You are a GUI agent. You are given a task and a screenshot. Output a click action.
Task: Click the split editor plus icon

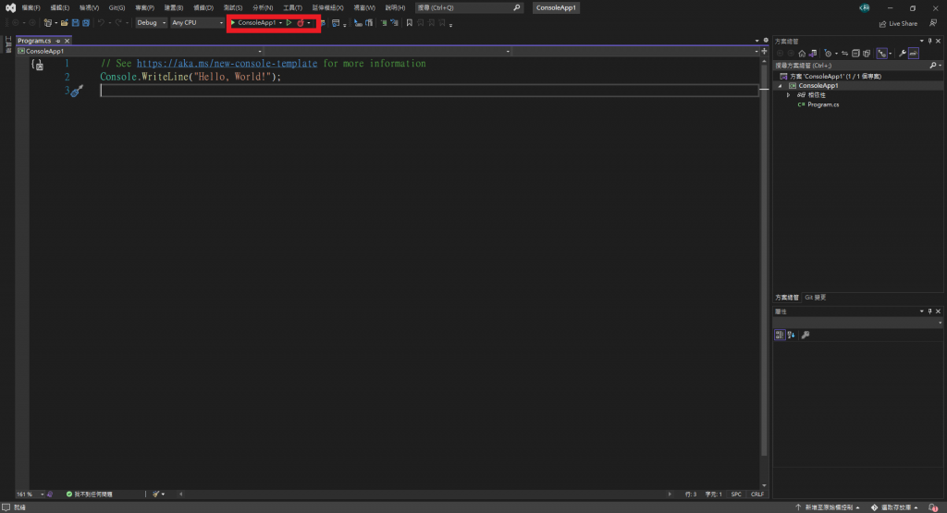click(764, 52)
